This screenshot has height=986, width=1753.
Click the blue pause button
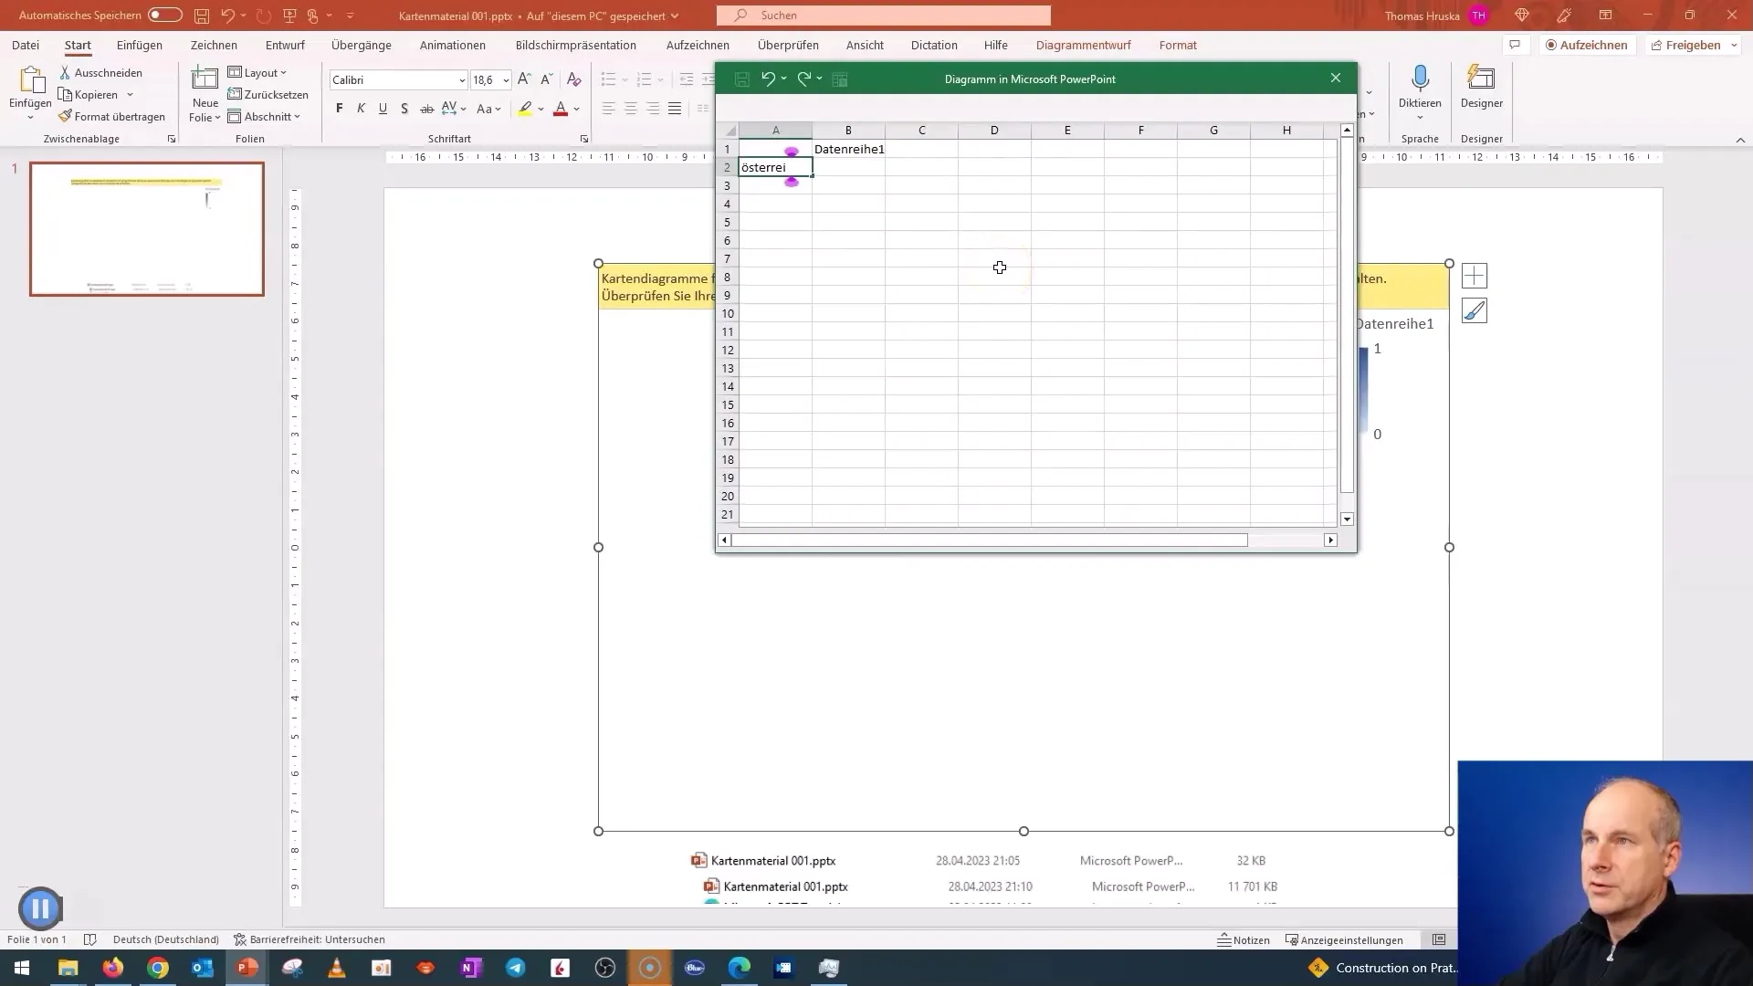tap(40, 908)
